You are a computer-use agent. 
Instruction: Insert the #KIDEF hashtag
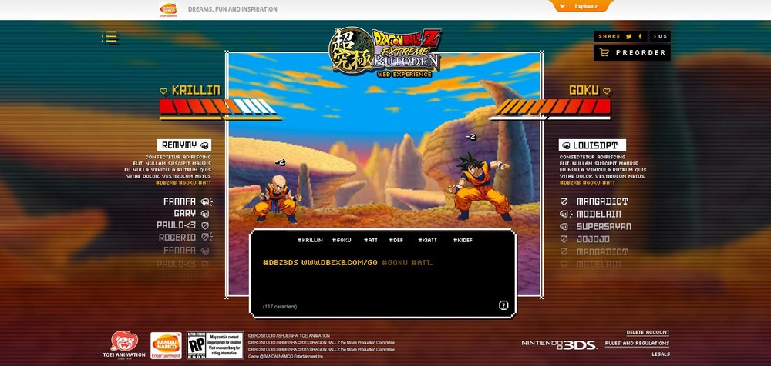(x=463, y=241)
